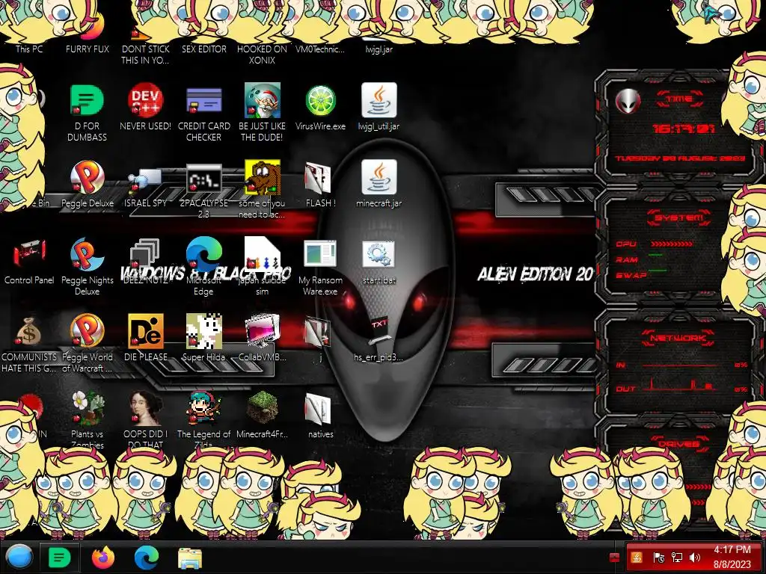Click the 'DONT STICK THIS IN YO...' label

point(145,55)
